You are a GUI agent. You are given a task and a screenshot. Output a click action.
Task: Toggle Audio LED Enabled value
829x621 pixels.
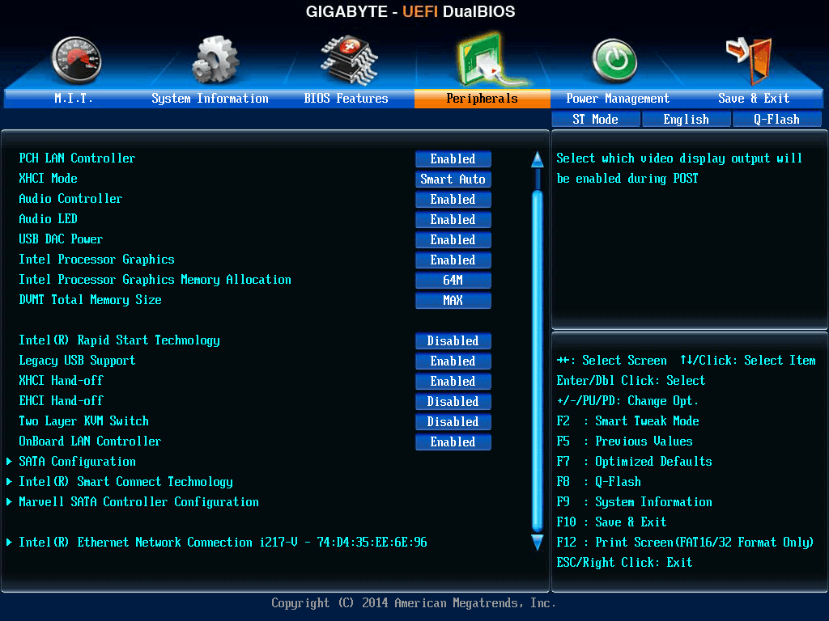pyautogui.click(x=453, y=220)
